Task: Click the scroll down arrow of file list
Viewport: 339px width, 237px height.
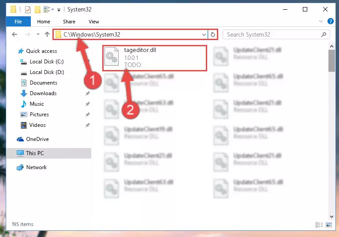Action: click(332, 217)
